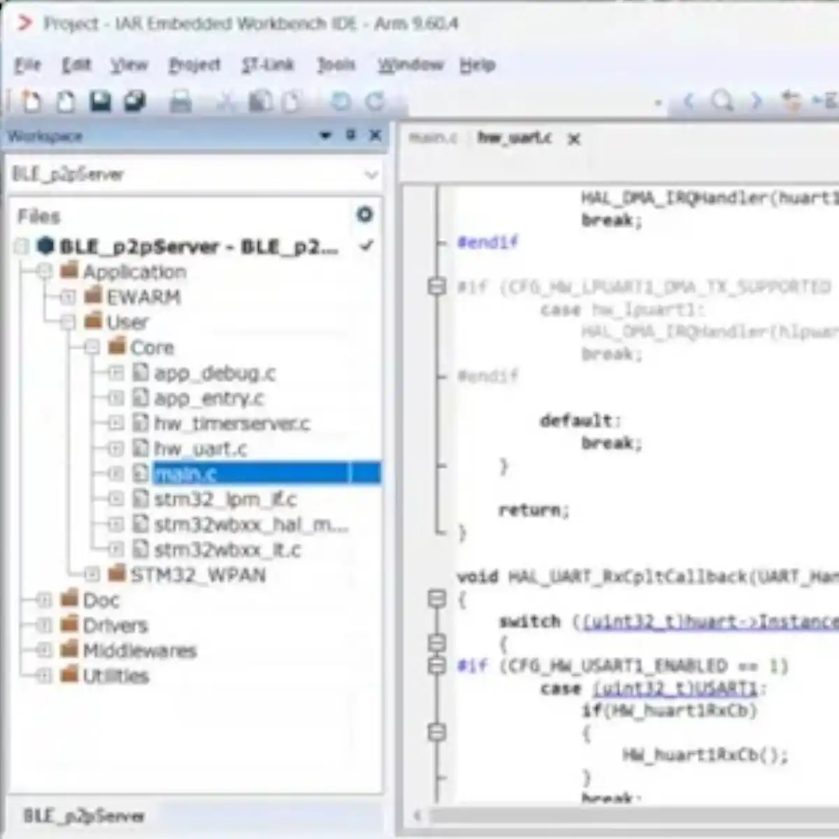Click the Open file toolbar icon

click(66, 102)
